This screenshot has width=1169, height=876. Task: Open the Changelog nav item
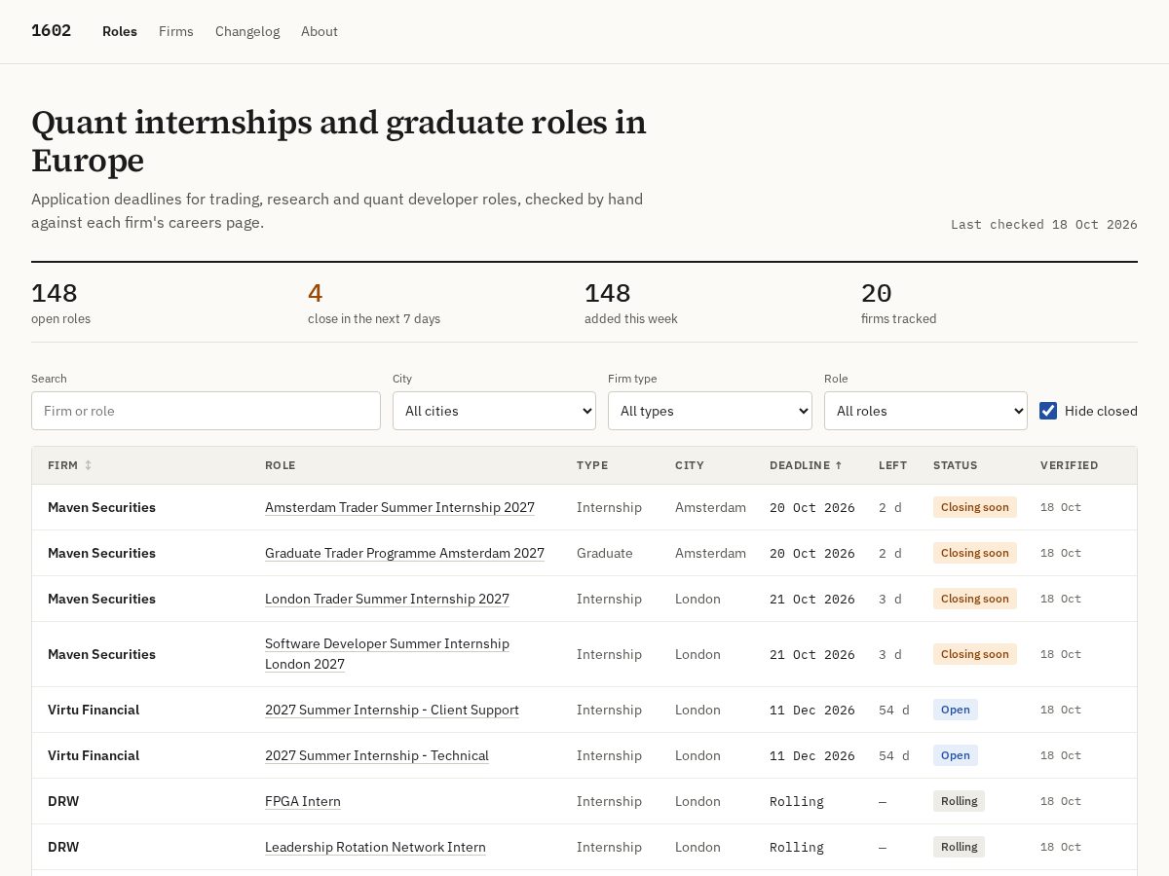pos(247,31)
